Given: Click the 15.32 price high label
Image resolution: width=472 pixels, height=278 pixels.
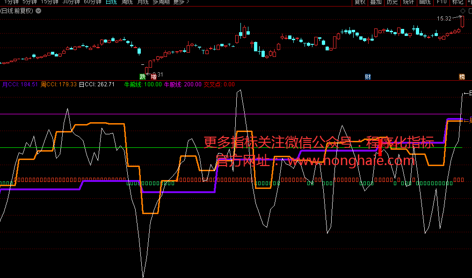Looking at the screenshot, I should pos(444,19).
